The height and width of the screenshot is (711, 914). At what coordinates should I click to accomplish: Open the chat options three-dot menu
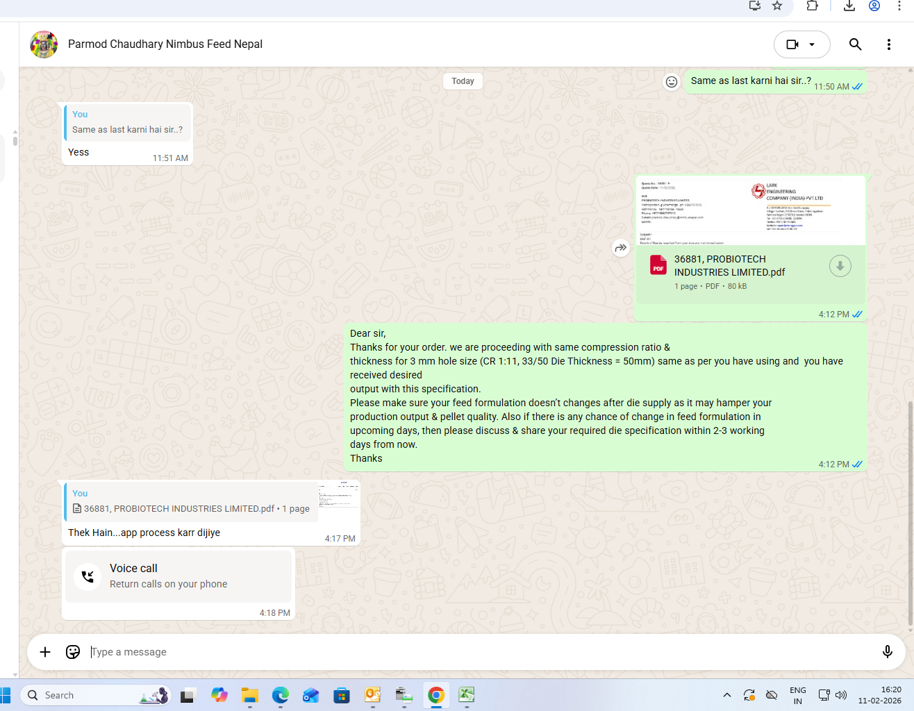coord(888,44)
